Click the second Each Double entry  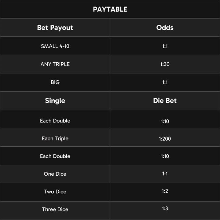(x=55, y=156)
